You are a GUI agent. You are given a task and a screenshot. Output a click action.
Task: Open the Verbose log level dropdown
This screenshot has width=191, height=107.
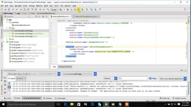(116, 78)
